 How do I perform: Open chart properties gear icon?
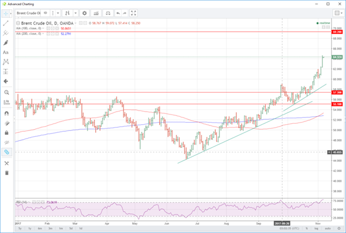click(84, 13)
